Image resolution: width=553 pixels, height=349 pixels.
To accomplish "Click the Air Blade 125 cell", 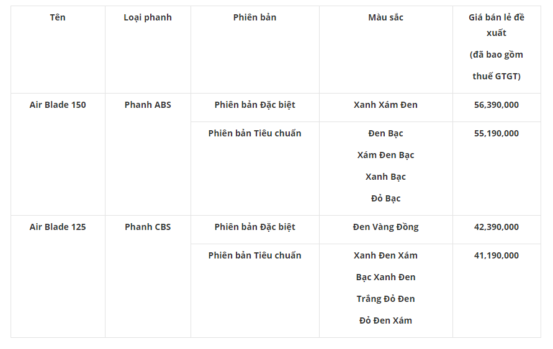I will [58, 227].
